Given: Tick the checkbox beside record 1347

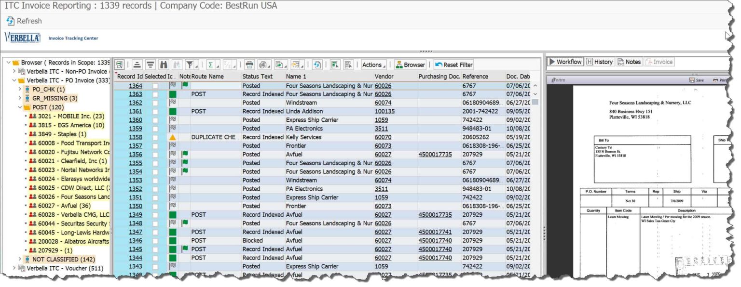Looking at the screenshot, I should pyautogui.click(x=156, y=232).
